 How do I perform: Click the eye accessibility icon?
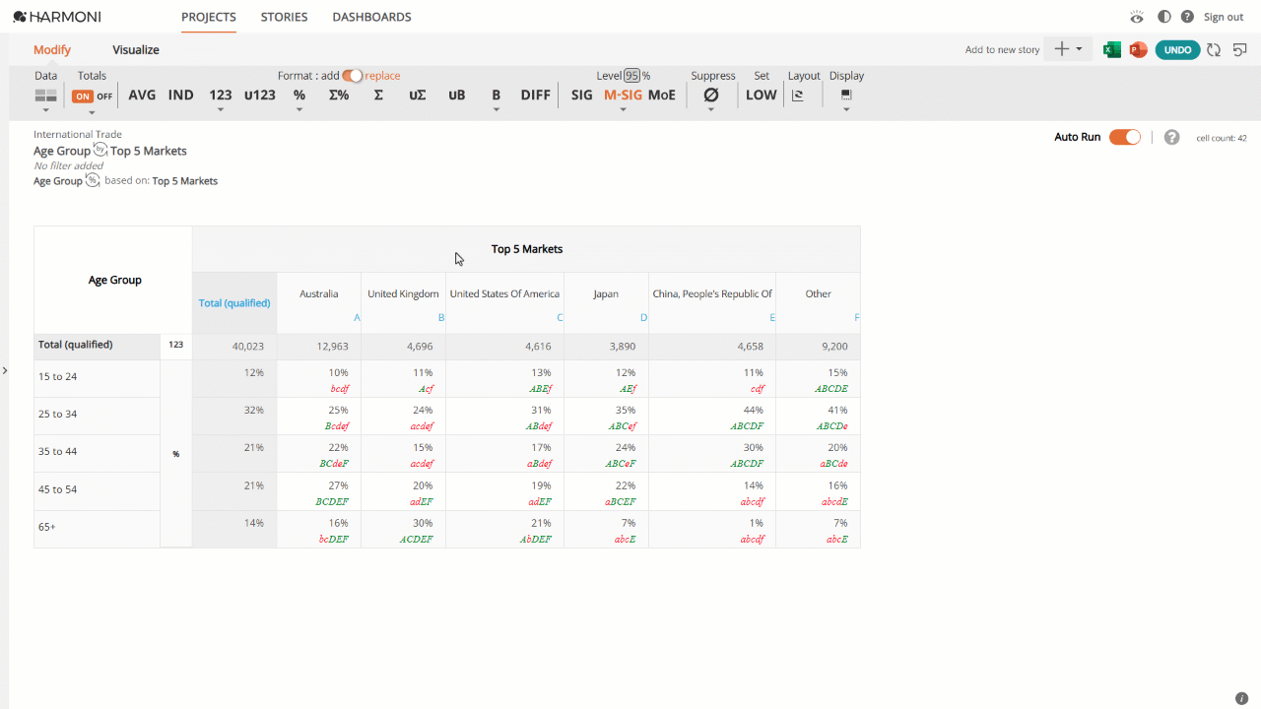coord(1137,17)
